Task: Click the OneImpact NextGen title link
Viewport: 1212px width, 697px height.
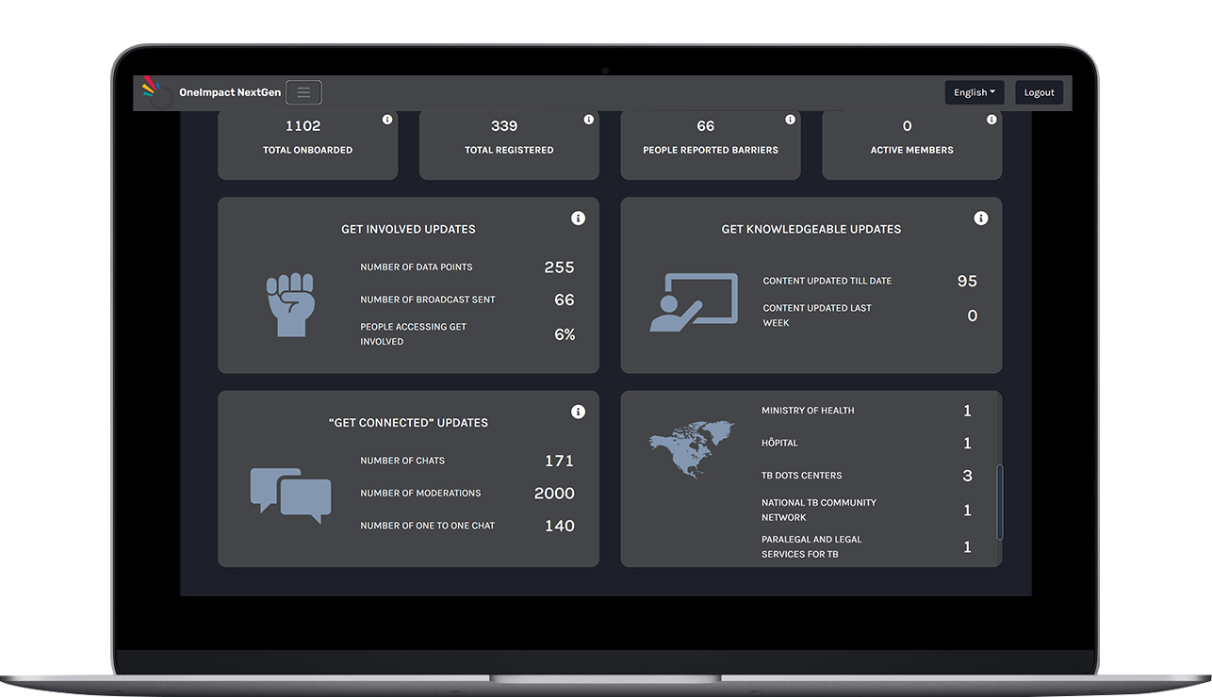Action: point(229,92)
